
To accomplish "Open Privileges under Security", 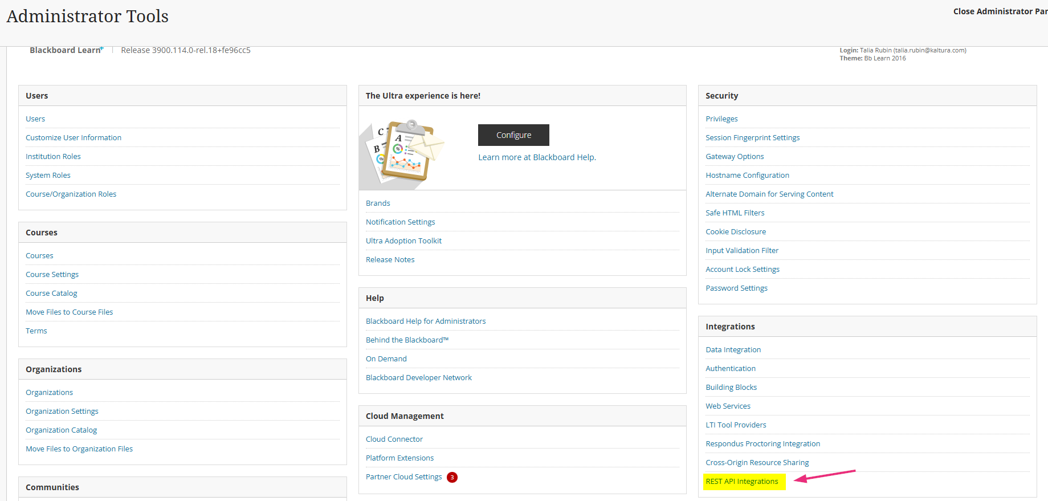I will click(x=721, y=119).
